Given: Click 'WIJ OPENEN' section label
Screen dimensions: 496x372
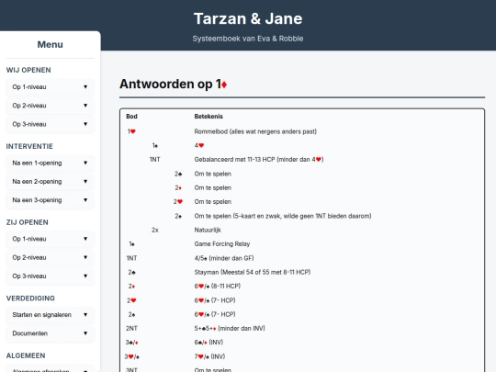Looking at the screenshot, I should 28,70.
